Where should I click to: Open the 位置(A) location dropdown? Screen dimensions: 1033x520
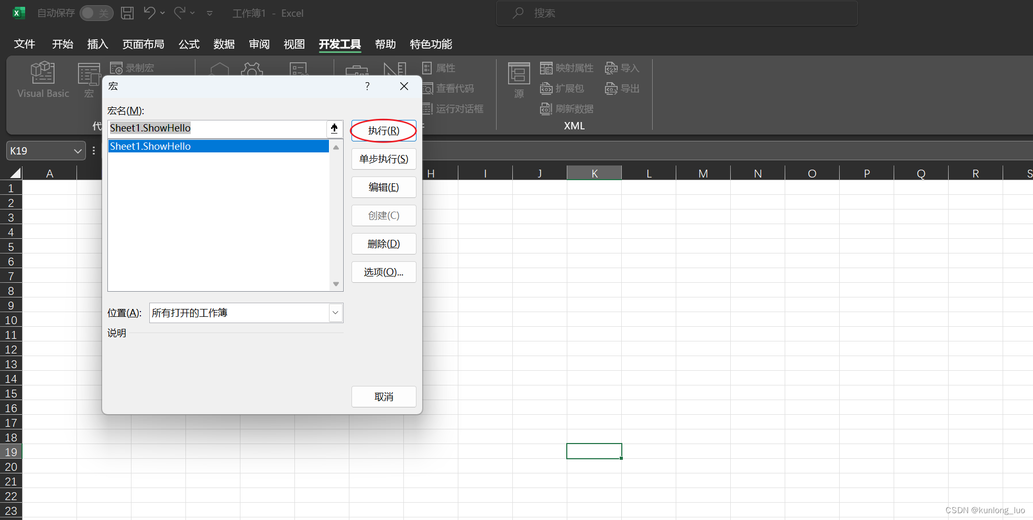click(335, 313)
